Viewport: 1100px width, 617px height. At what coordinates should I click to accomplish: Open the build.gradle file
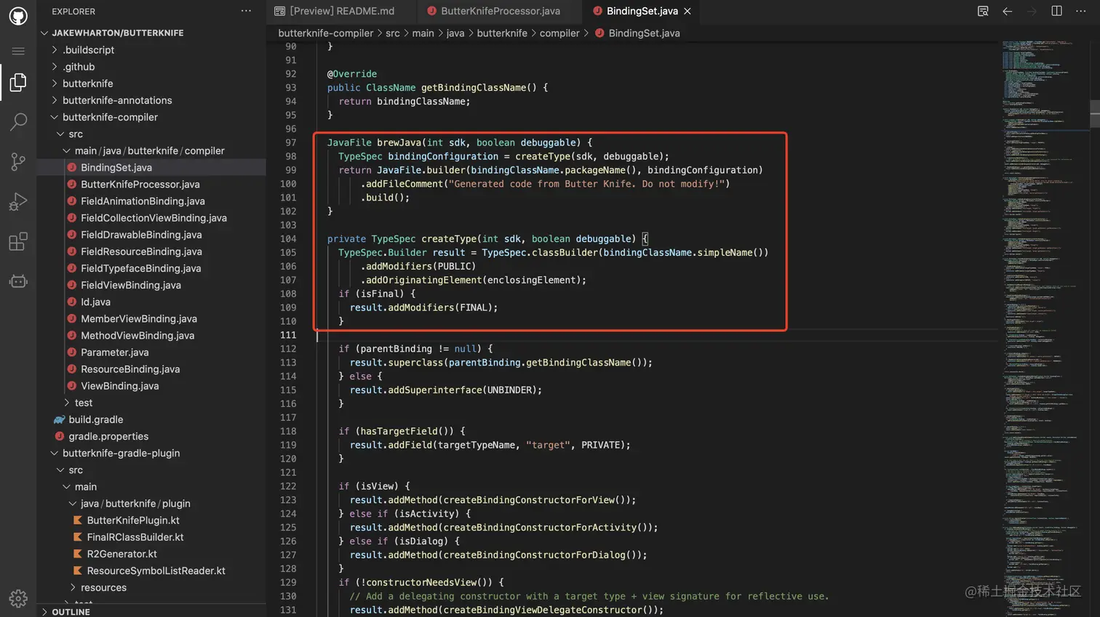coord(151,419)
